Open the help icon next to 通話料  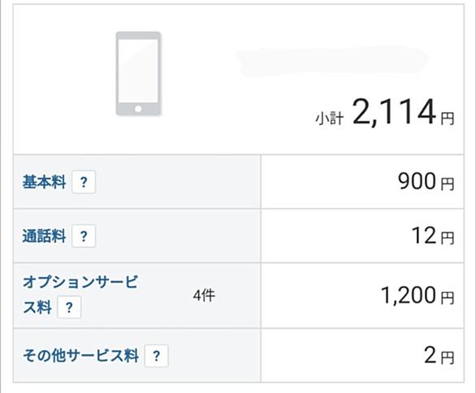point(84,236)
